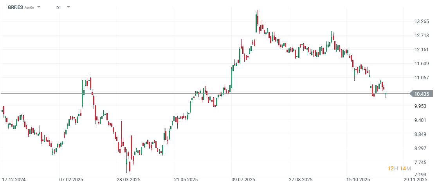Screen dimensions: 438x186
Task: Click the 12.161 price axis label
Action: pos(422,50)
